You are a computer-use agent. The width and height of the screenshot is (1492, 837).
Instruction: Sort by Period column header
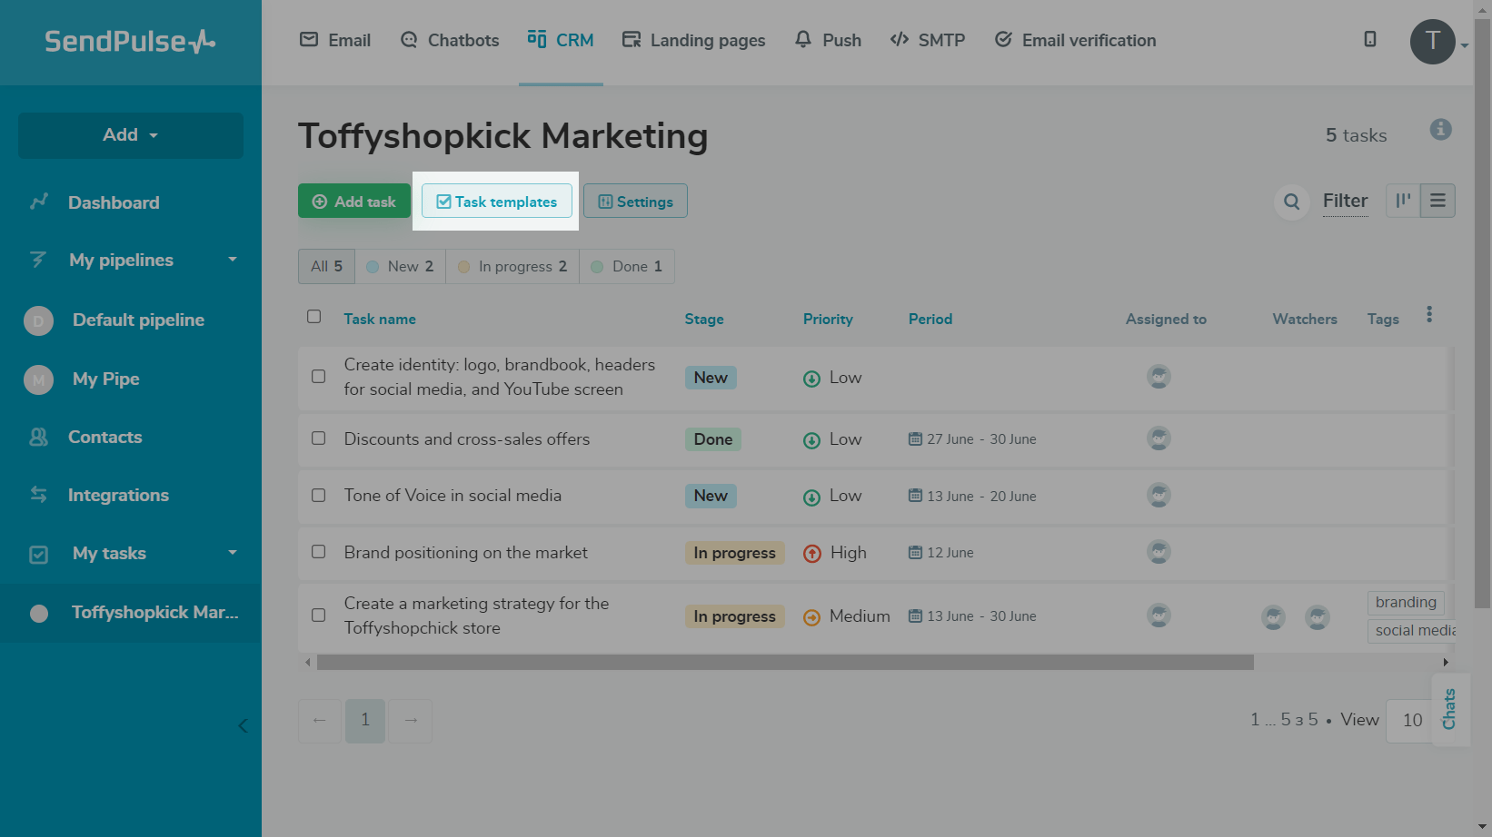click(x=930, y=319)
